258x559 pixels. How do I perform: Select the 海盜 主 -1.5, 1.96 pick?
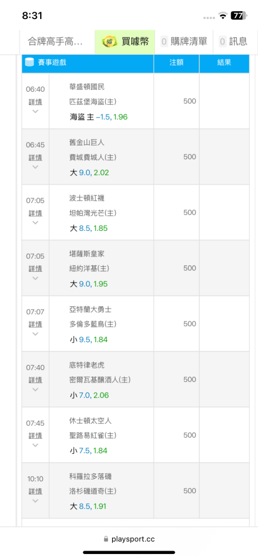click(99, 117)
